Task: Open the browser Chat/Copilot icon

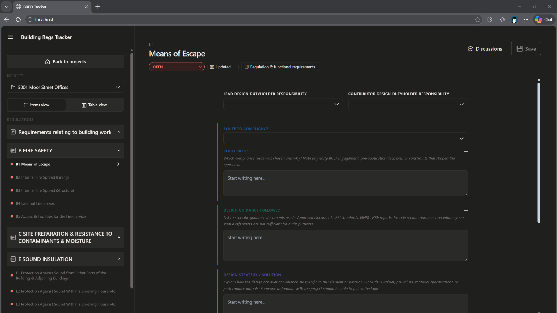Action: (x=544, y=19)
